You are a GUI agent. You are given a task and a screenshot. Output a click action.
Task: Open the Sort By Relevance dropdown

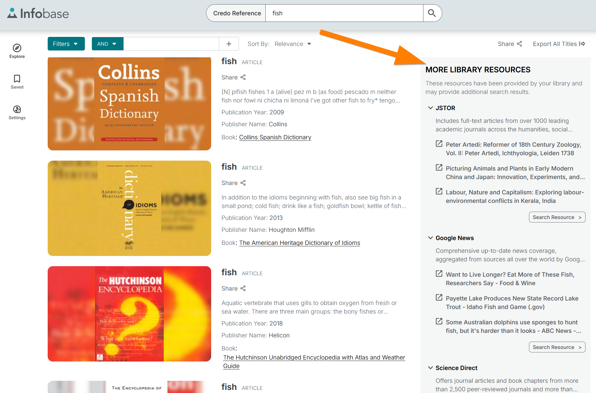coord(293,44)
